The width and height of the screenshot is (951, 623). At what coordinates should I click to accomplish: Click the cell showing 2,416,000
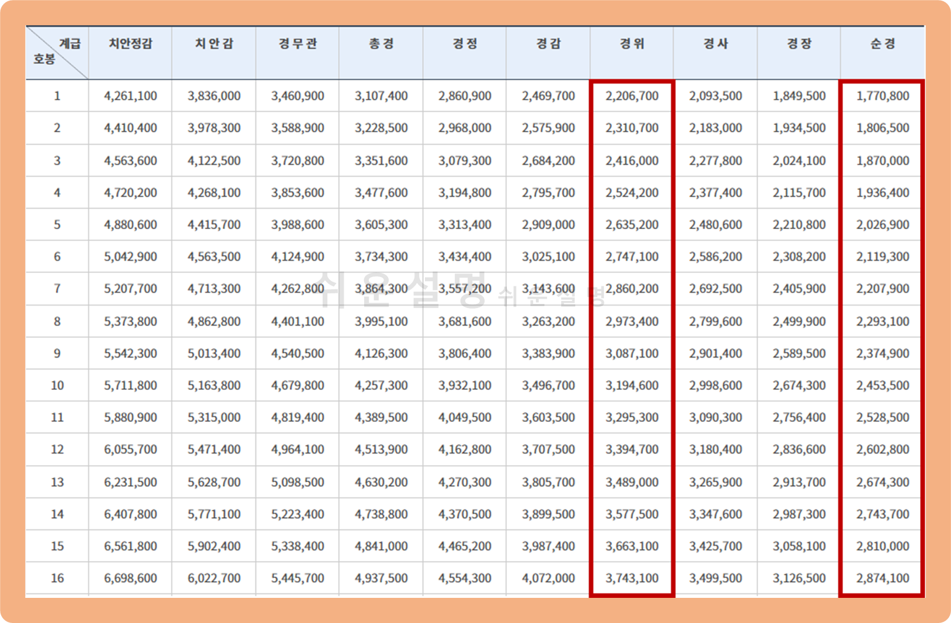tap(632, 161)
